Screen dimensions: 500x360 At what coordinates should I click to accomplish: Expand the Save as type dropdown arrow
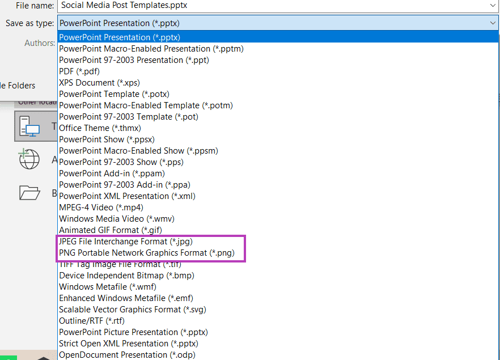coord(493,23)
